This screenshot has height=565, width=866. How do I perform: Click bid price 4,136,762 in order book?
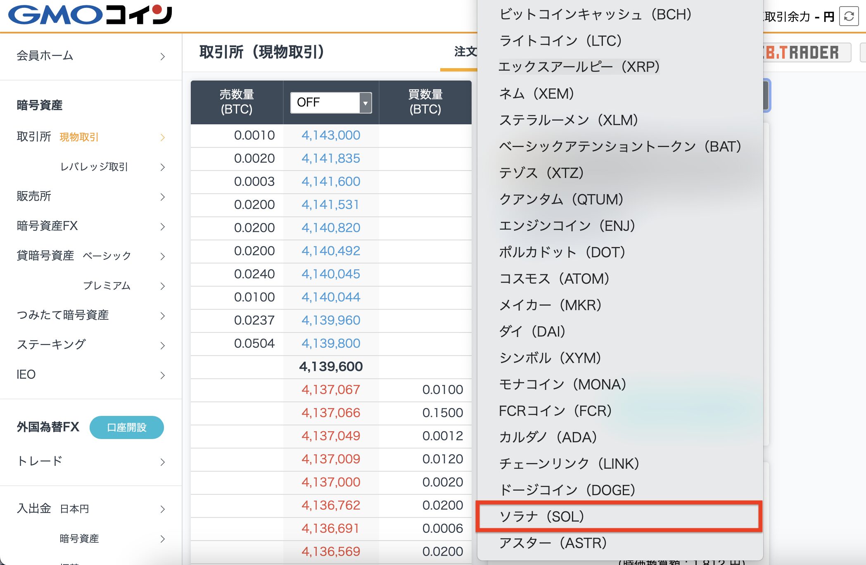click(331, 506)
